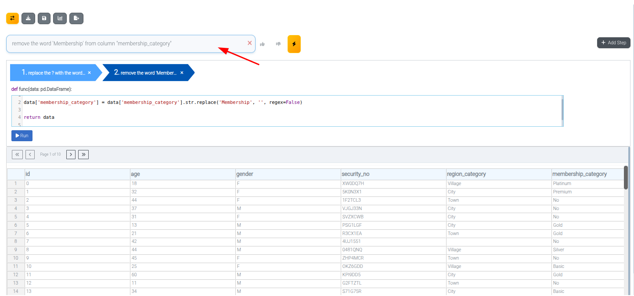Open the bar chart icon button

[60, 18]
